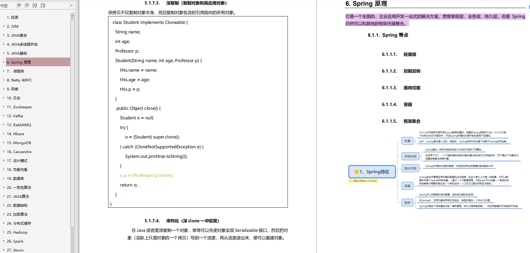Image resolution: width=530 pixels, height=253 pixels.
Task: Click the green 'o.p = (Professor) p.clone();' line
Action: [x=146, y=175]
